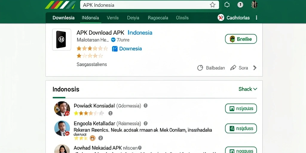Viewport: 306px width, 153px height.
Task: Click the upper star rating row of the app
Action: pyautogui.click(x=92, y=48)
